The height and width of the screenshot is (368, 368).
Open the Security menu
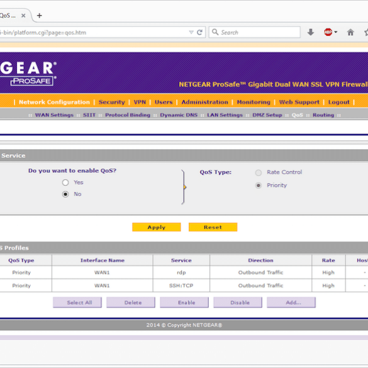[x=112, y=102]
